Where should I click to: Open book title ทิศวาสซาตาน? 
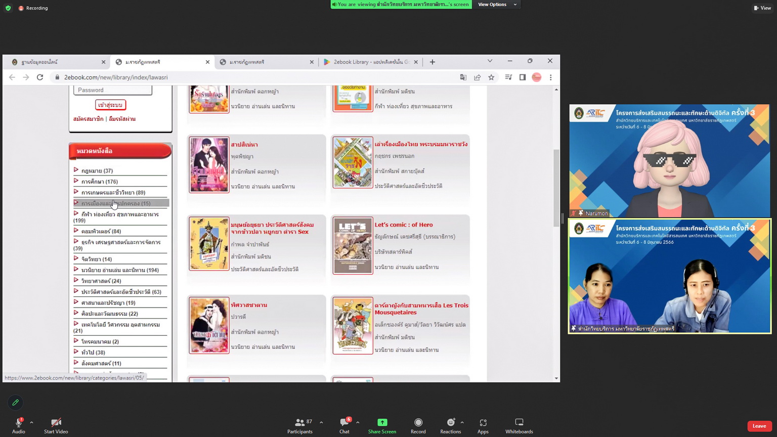coord(249,305)
